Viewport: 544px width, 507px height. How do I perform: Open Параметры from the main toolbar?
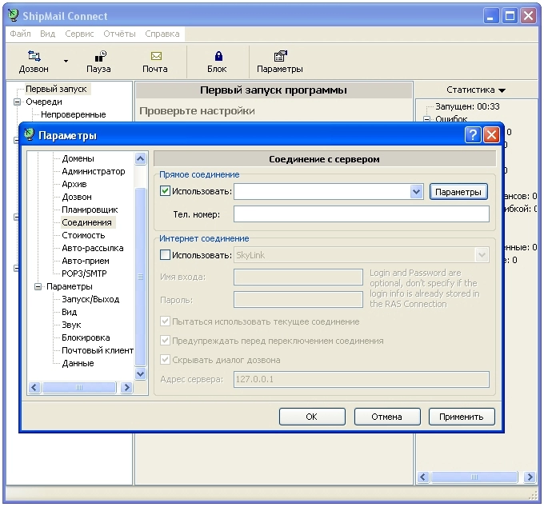coord(280,55)
